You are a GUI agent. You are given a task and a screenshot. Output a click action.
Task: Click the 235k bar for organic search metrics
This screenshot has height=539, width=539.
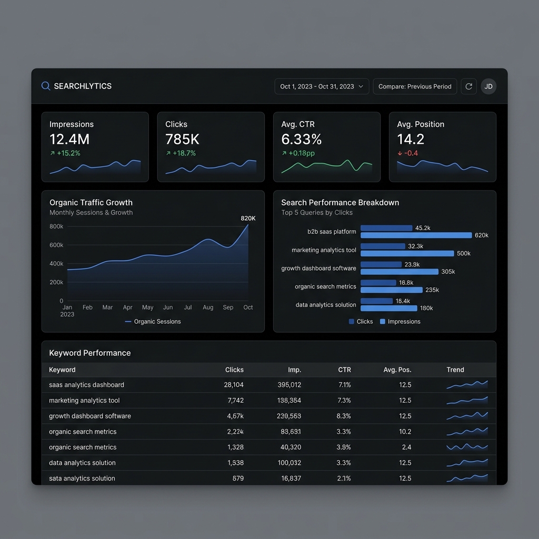(392, 290)
